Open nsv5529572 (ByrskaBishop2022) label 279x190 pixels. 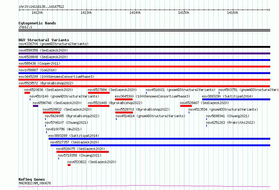[x=46, y=83]
